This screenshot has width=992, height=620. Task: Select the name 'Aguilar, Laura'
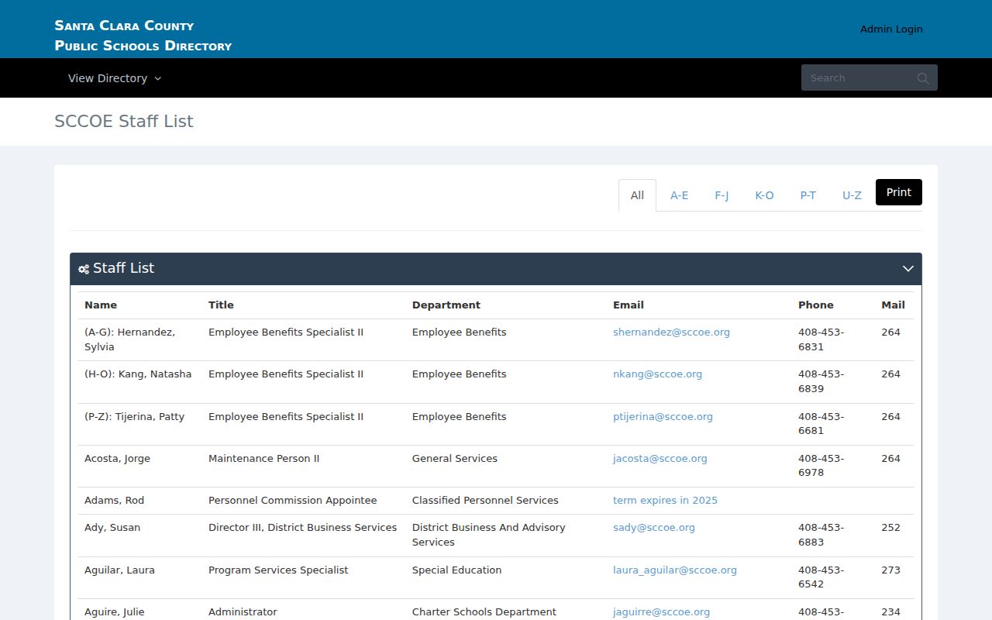point(119,570)
